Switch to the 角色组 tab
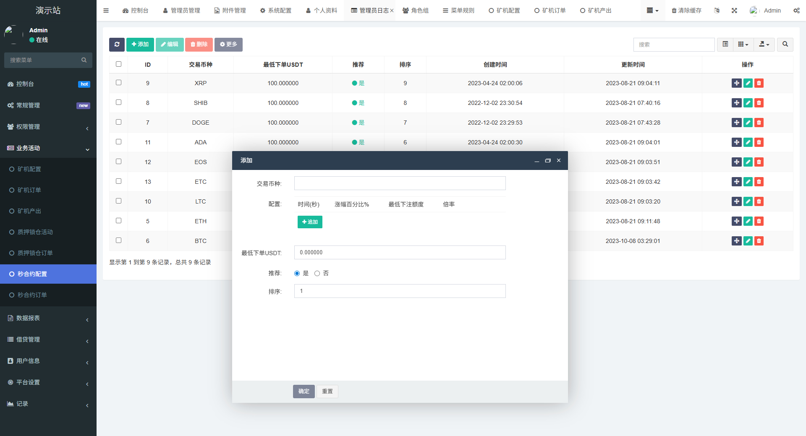The height and width of the screenshot is (436, 806). point(416,10)
